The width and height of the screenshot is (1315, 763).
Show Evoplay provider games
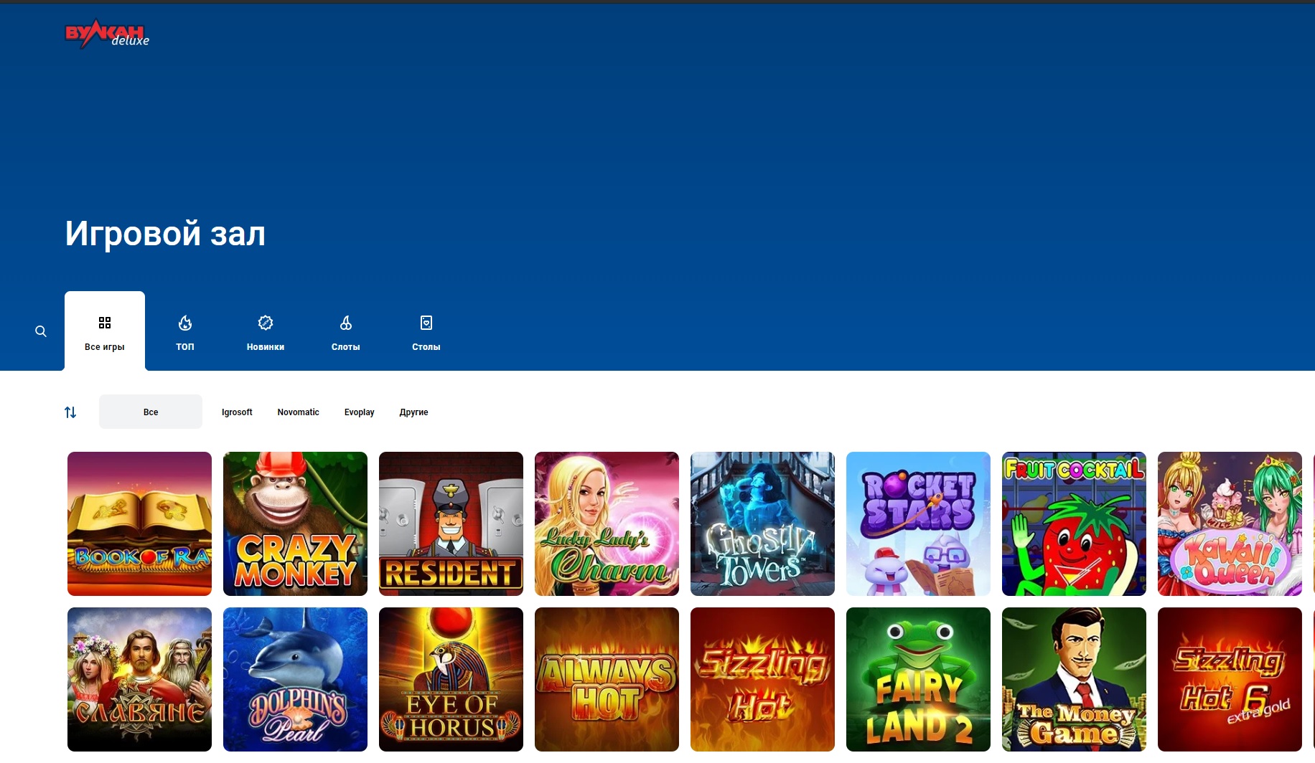pos(360,412)
